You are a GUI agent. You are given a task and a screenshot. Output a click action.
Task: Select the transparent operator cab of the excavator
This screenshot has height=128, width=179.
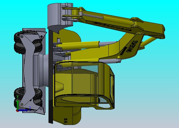click(x=84, y=86)
